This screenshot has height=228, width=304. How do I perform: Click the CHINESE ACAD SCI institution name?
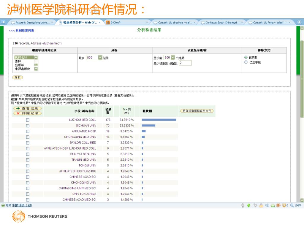click(x=83, y=177)
